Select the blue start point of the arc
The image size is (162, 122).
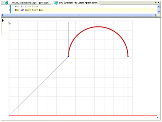click(x=69, y=56)
